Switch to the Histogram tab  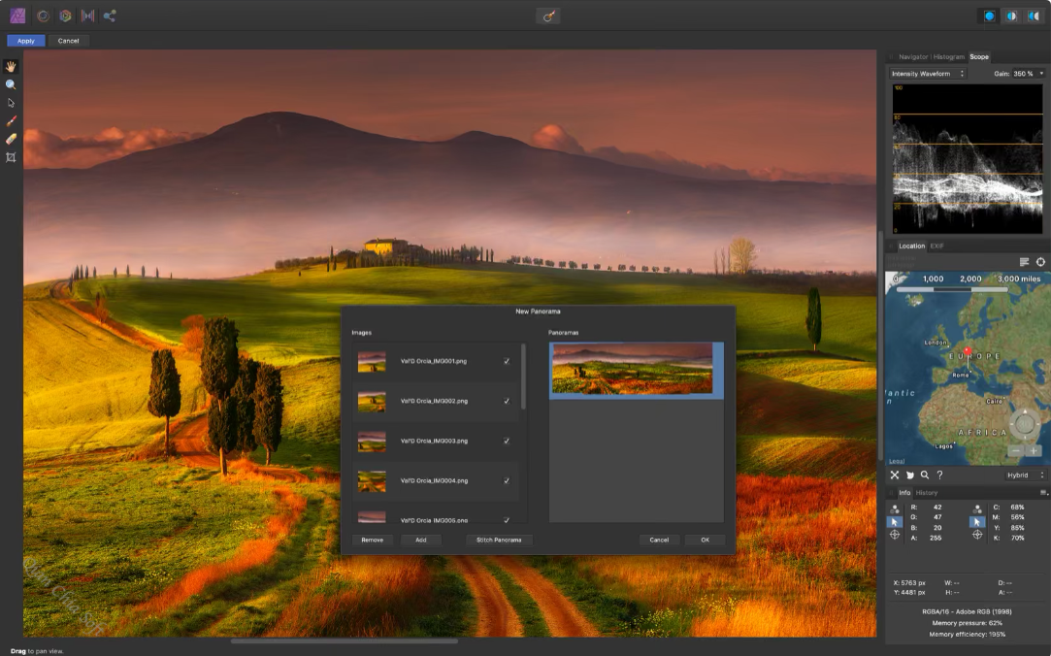pos(948,57)
